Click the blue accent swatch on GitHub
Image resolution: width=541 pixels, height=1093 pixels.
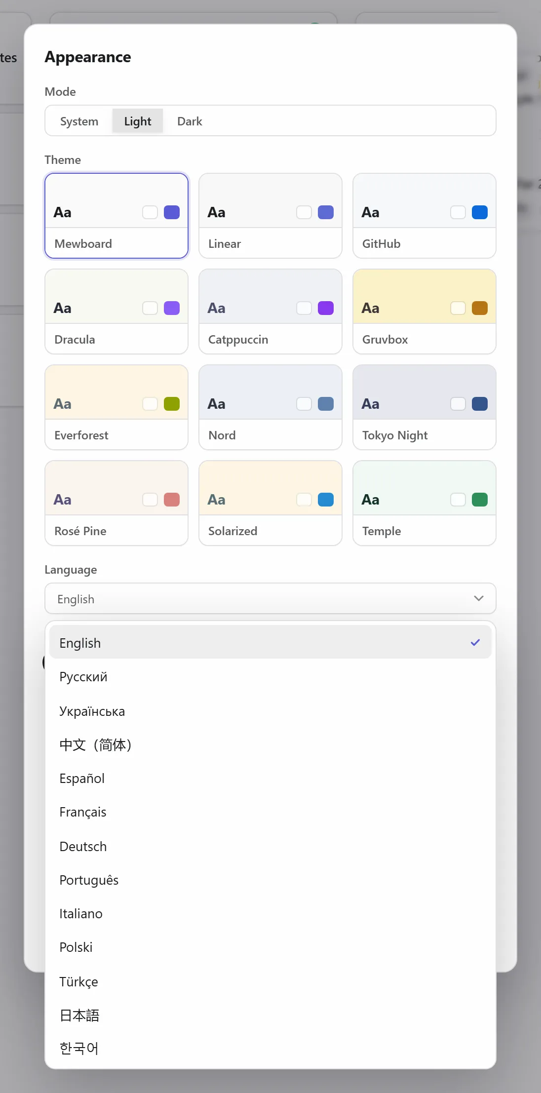(480, 212)
